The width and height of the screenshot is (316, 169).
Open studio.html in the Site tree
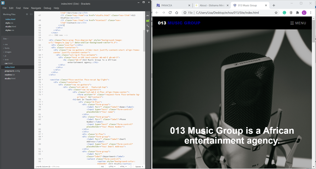pyautogui.click(x=10, y=79)
